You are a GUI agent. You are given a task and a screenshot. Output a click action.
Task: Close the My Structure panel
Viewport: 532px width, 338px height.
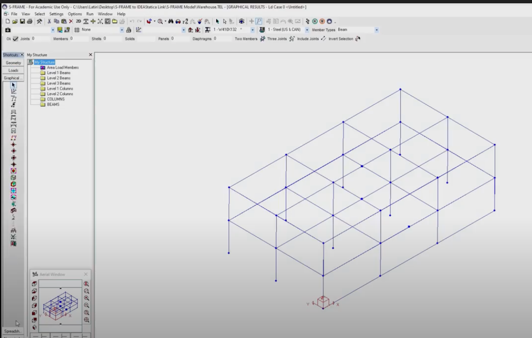[x=90, y=55]
